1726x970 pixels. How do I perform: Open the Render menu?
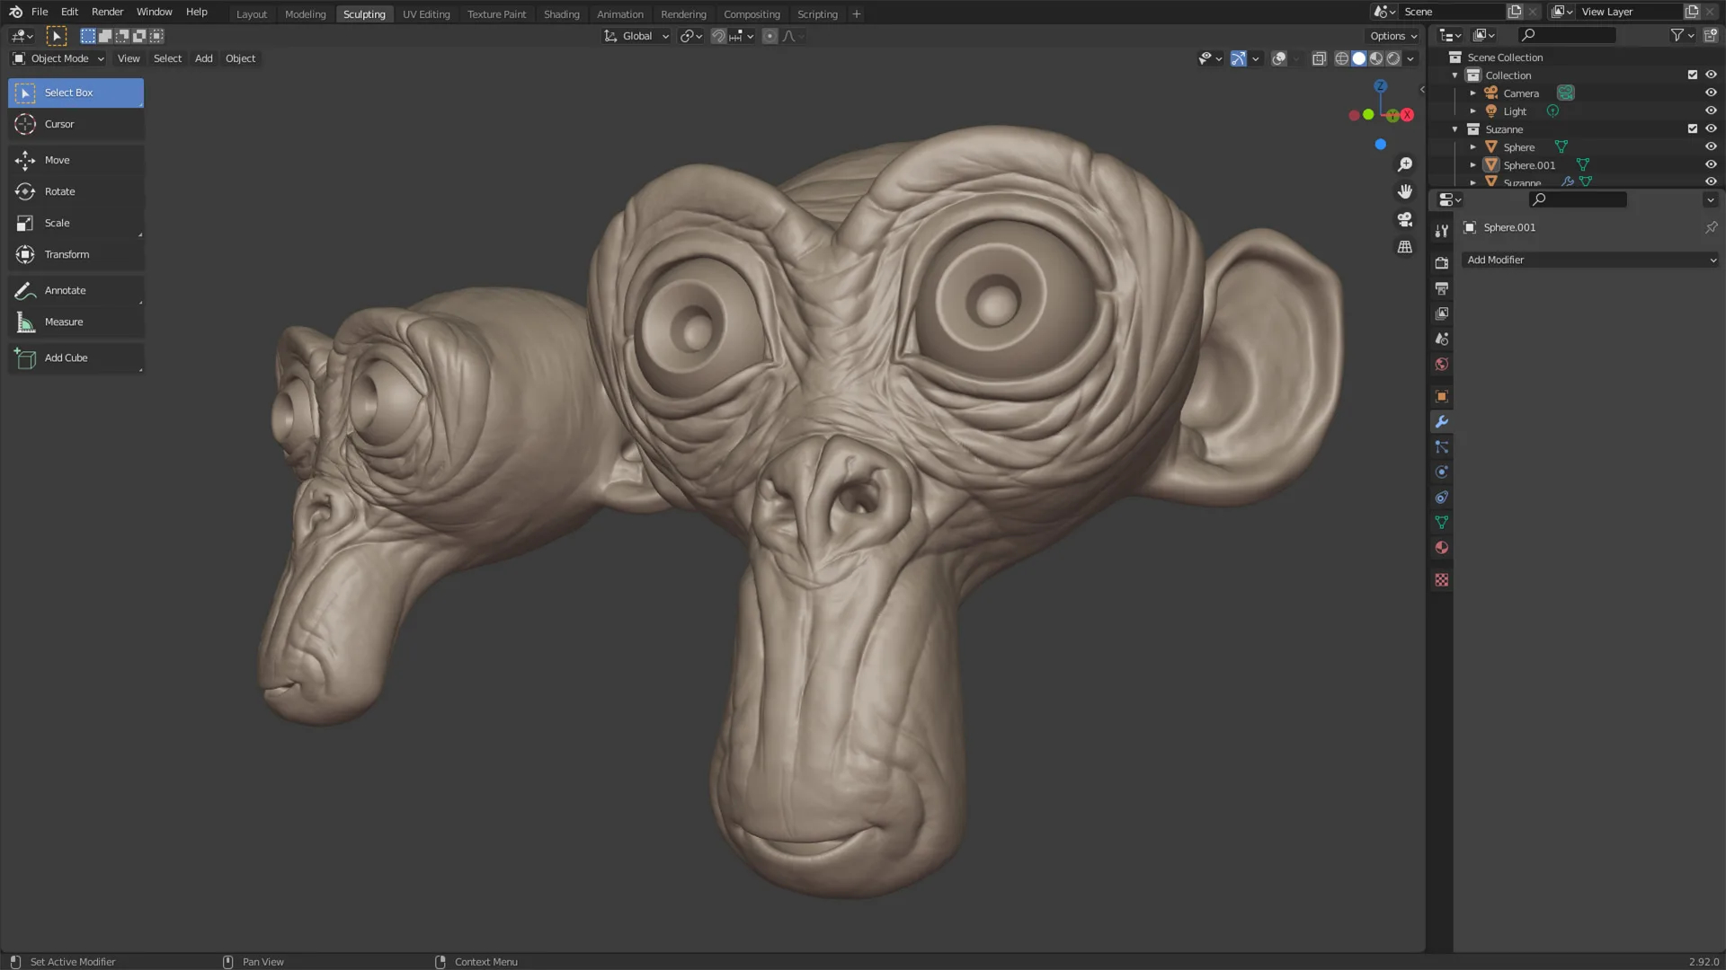107,12
